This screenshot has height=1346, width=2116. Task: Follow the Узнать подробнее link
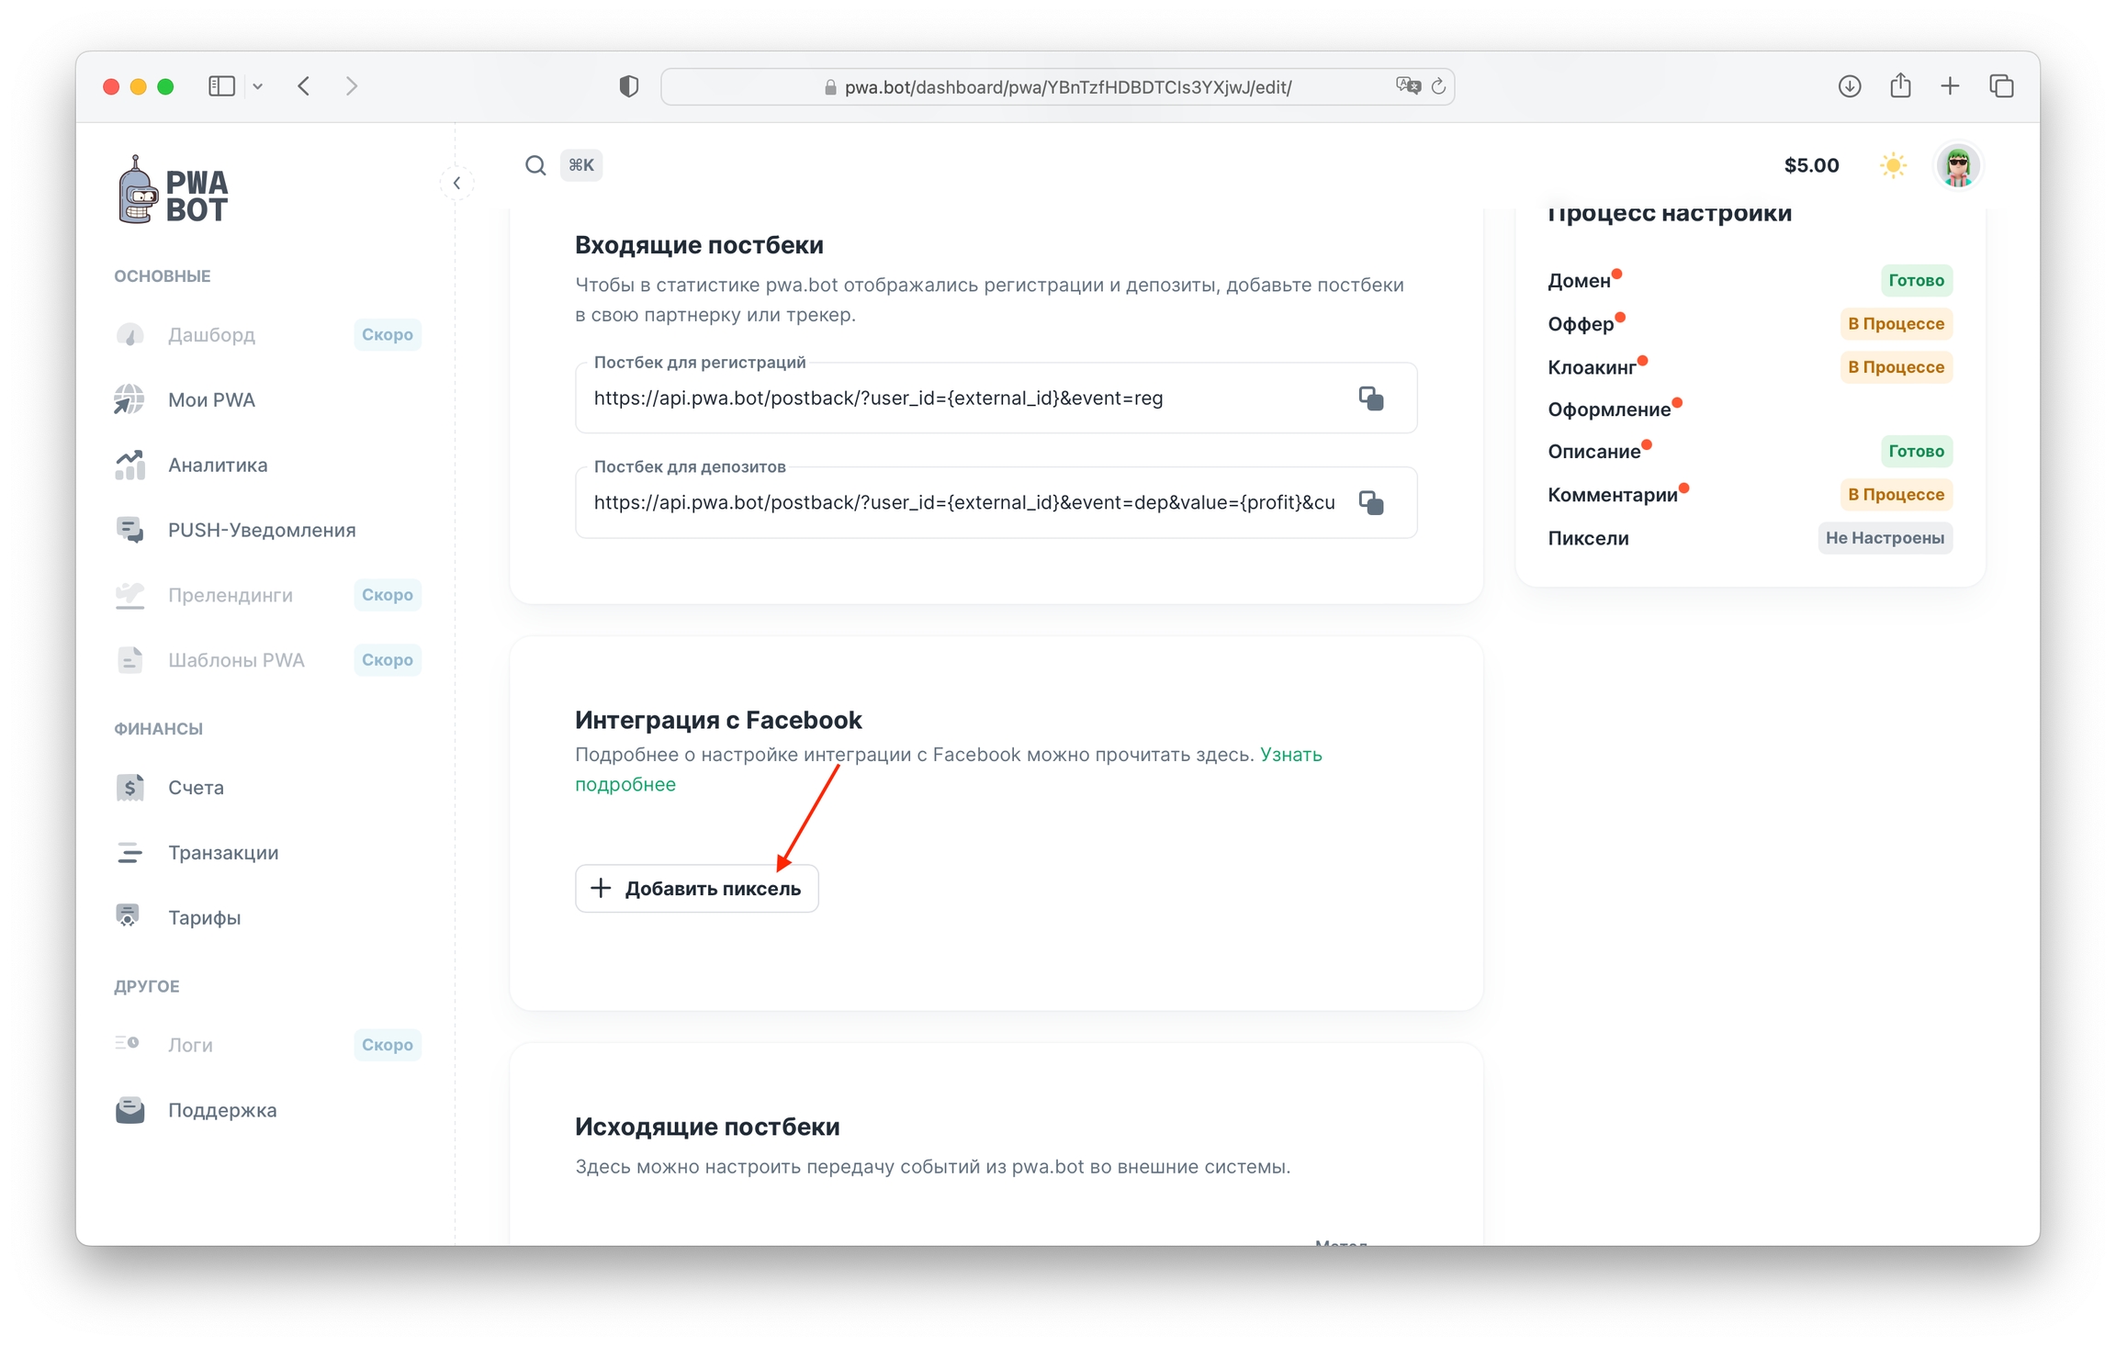[x=1290, y=755]
